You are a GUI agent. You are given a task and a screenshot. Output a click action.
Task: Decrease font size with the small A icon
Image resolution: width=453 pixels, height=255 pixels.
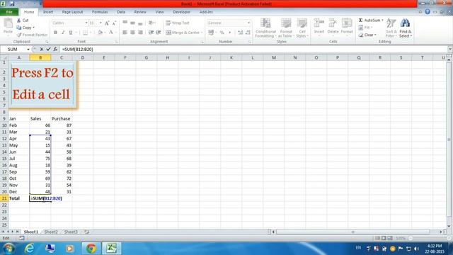pos(114,23)
